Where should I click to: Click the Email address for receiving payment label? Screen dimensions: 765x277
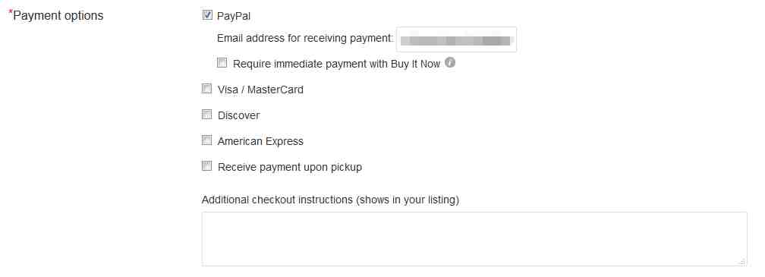(305, 39)
